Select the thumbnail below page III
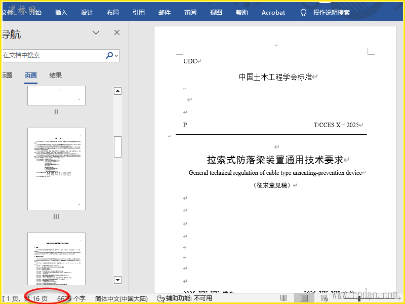This screenshot has height=304, width=405. coord(56,258)
